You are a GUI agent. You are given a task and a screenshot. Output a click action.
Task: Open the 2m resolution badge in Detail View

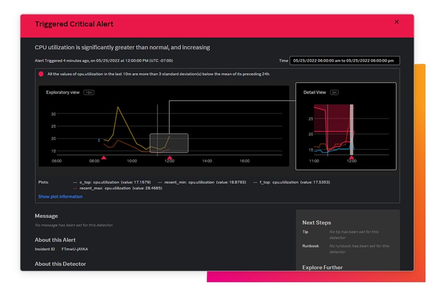(x=335, y=92)
